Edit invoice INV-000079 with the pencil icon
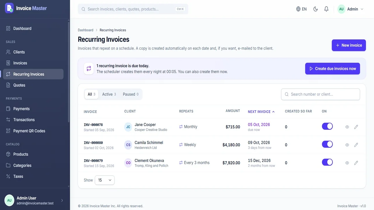This screenshot has height=210, width=374. click(x=356, y=163)
